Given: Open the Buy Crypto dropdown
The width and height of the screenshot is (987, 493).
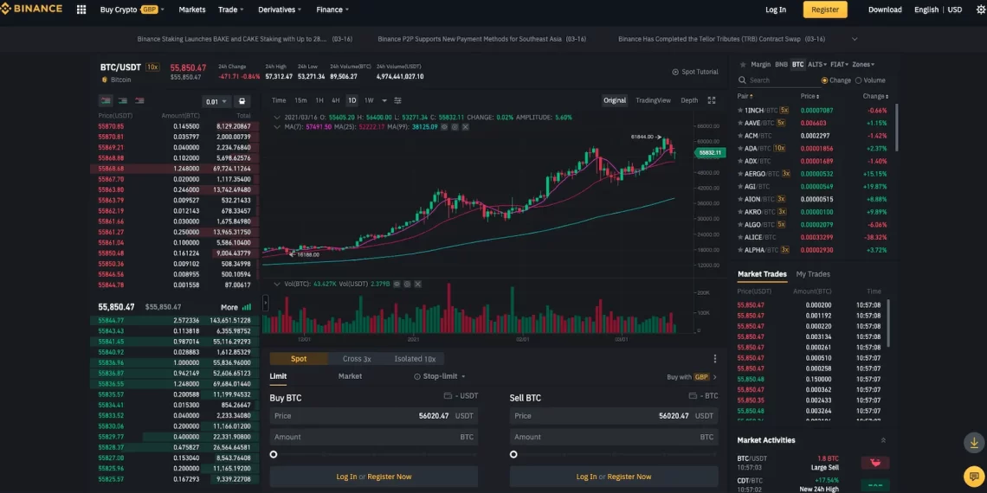Looking at the screenshot, I should point(132,10).
